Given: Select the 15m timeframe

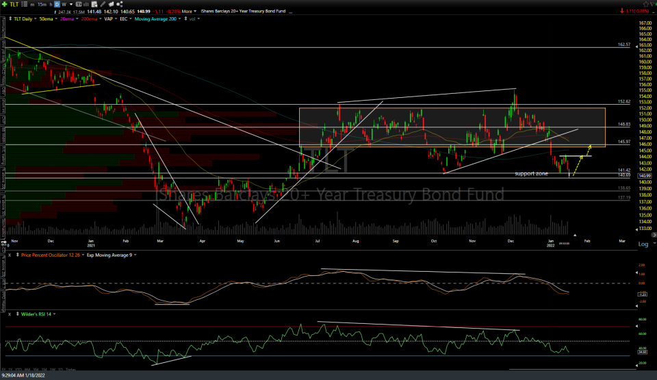Looking at the screenshot, I should tap(42, 4).
